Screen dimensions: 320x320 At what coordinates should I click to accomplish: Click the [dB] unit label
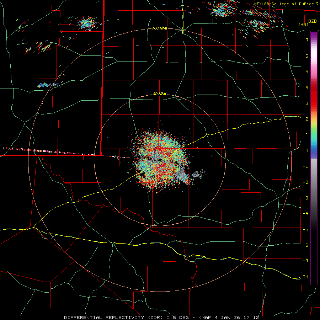coord(303,25)
